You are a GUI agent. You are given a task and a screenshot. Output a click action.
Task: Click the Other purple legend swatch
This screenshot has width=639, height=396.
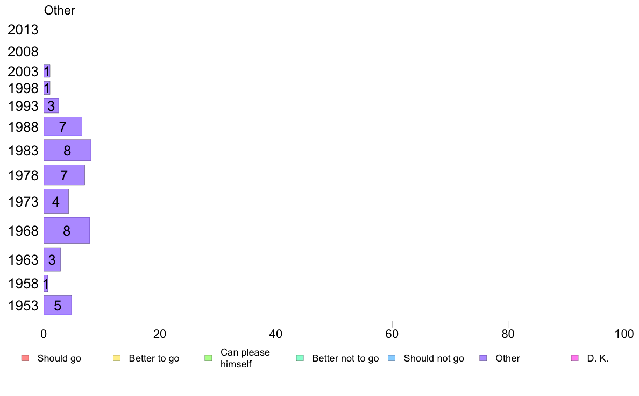484,358
